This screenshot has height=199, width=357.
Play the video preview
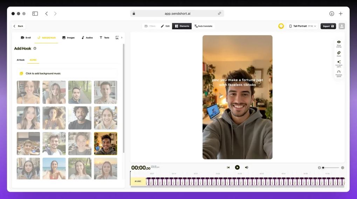tap(237, 168)
